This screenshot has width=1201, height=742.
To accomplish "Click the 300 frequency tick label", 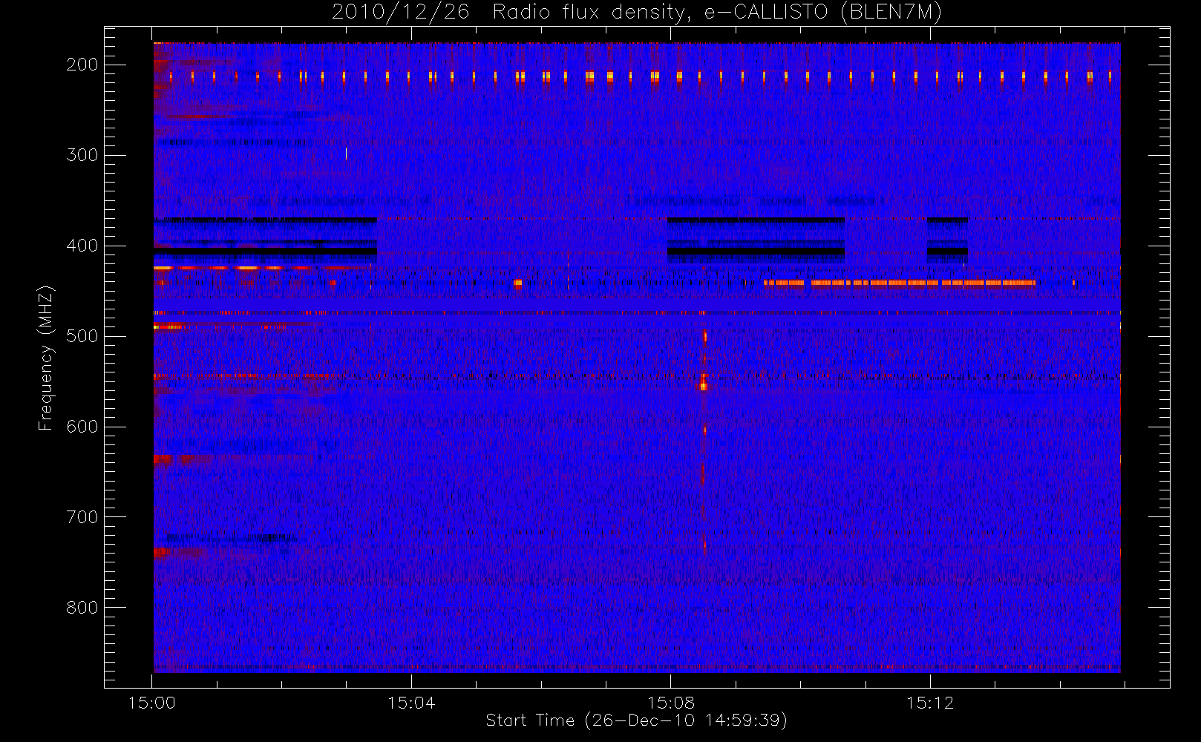I will pyautogui.click(x=82, y=155).
